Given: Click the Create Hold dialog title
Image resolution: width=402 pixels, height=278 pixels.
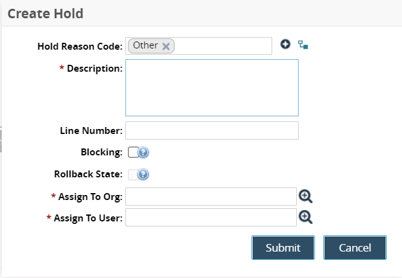Looking at the screenshot, I should pyautogui.click(x=45, y=13).
